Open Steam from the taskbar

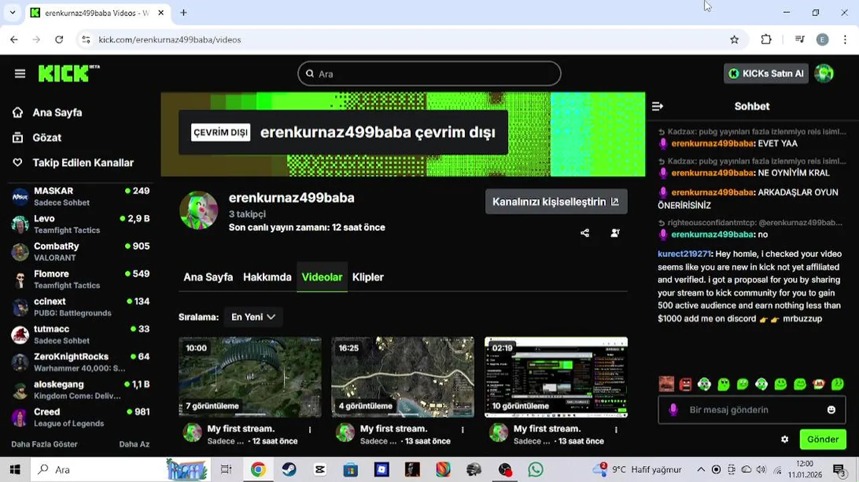[x=288, y=470]
